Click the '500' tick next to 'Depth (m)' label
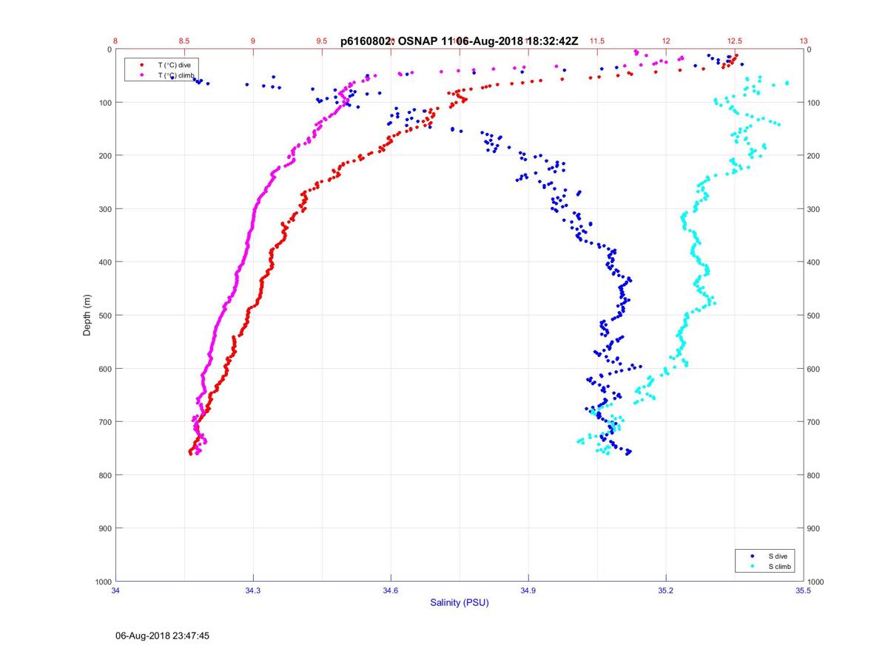This screenshot has height=654, width=888. (104, 316)
